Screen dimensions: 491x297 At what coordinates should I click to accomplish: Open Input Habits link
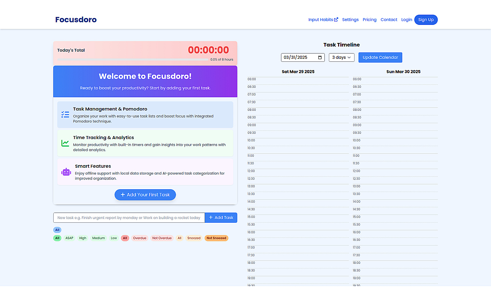(323, 20)
